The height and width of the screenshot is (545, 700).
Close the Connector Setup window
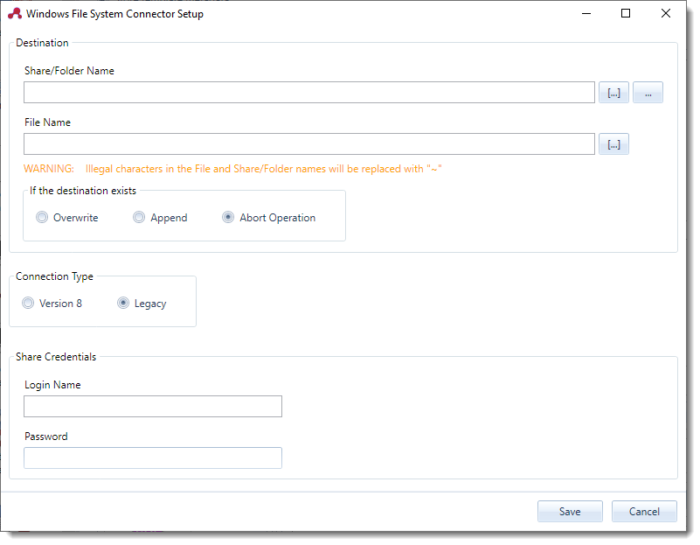[x=666, y=14]
